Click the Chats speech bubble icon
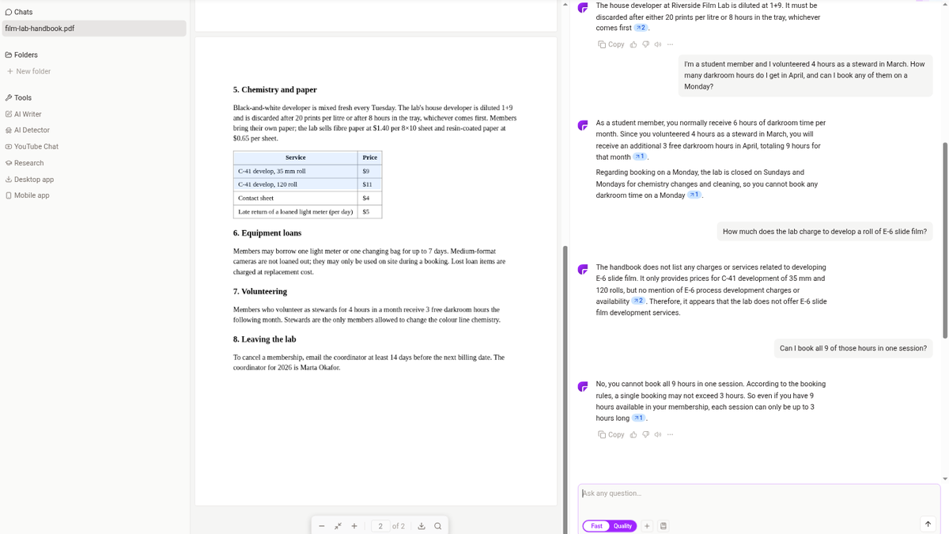The width and height of the screenshot is (949, 534). click(8, 12)
